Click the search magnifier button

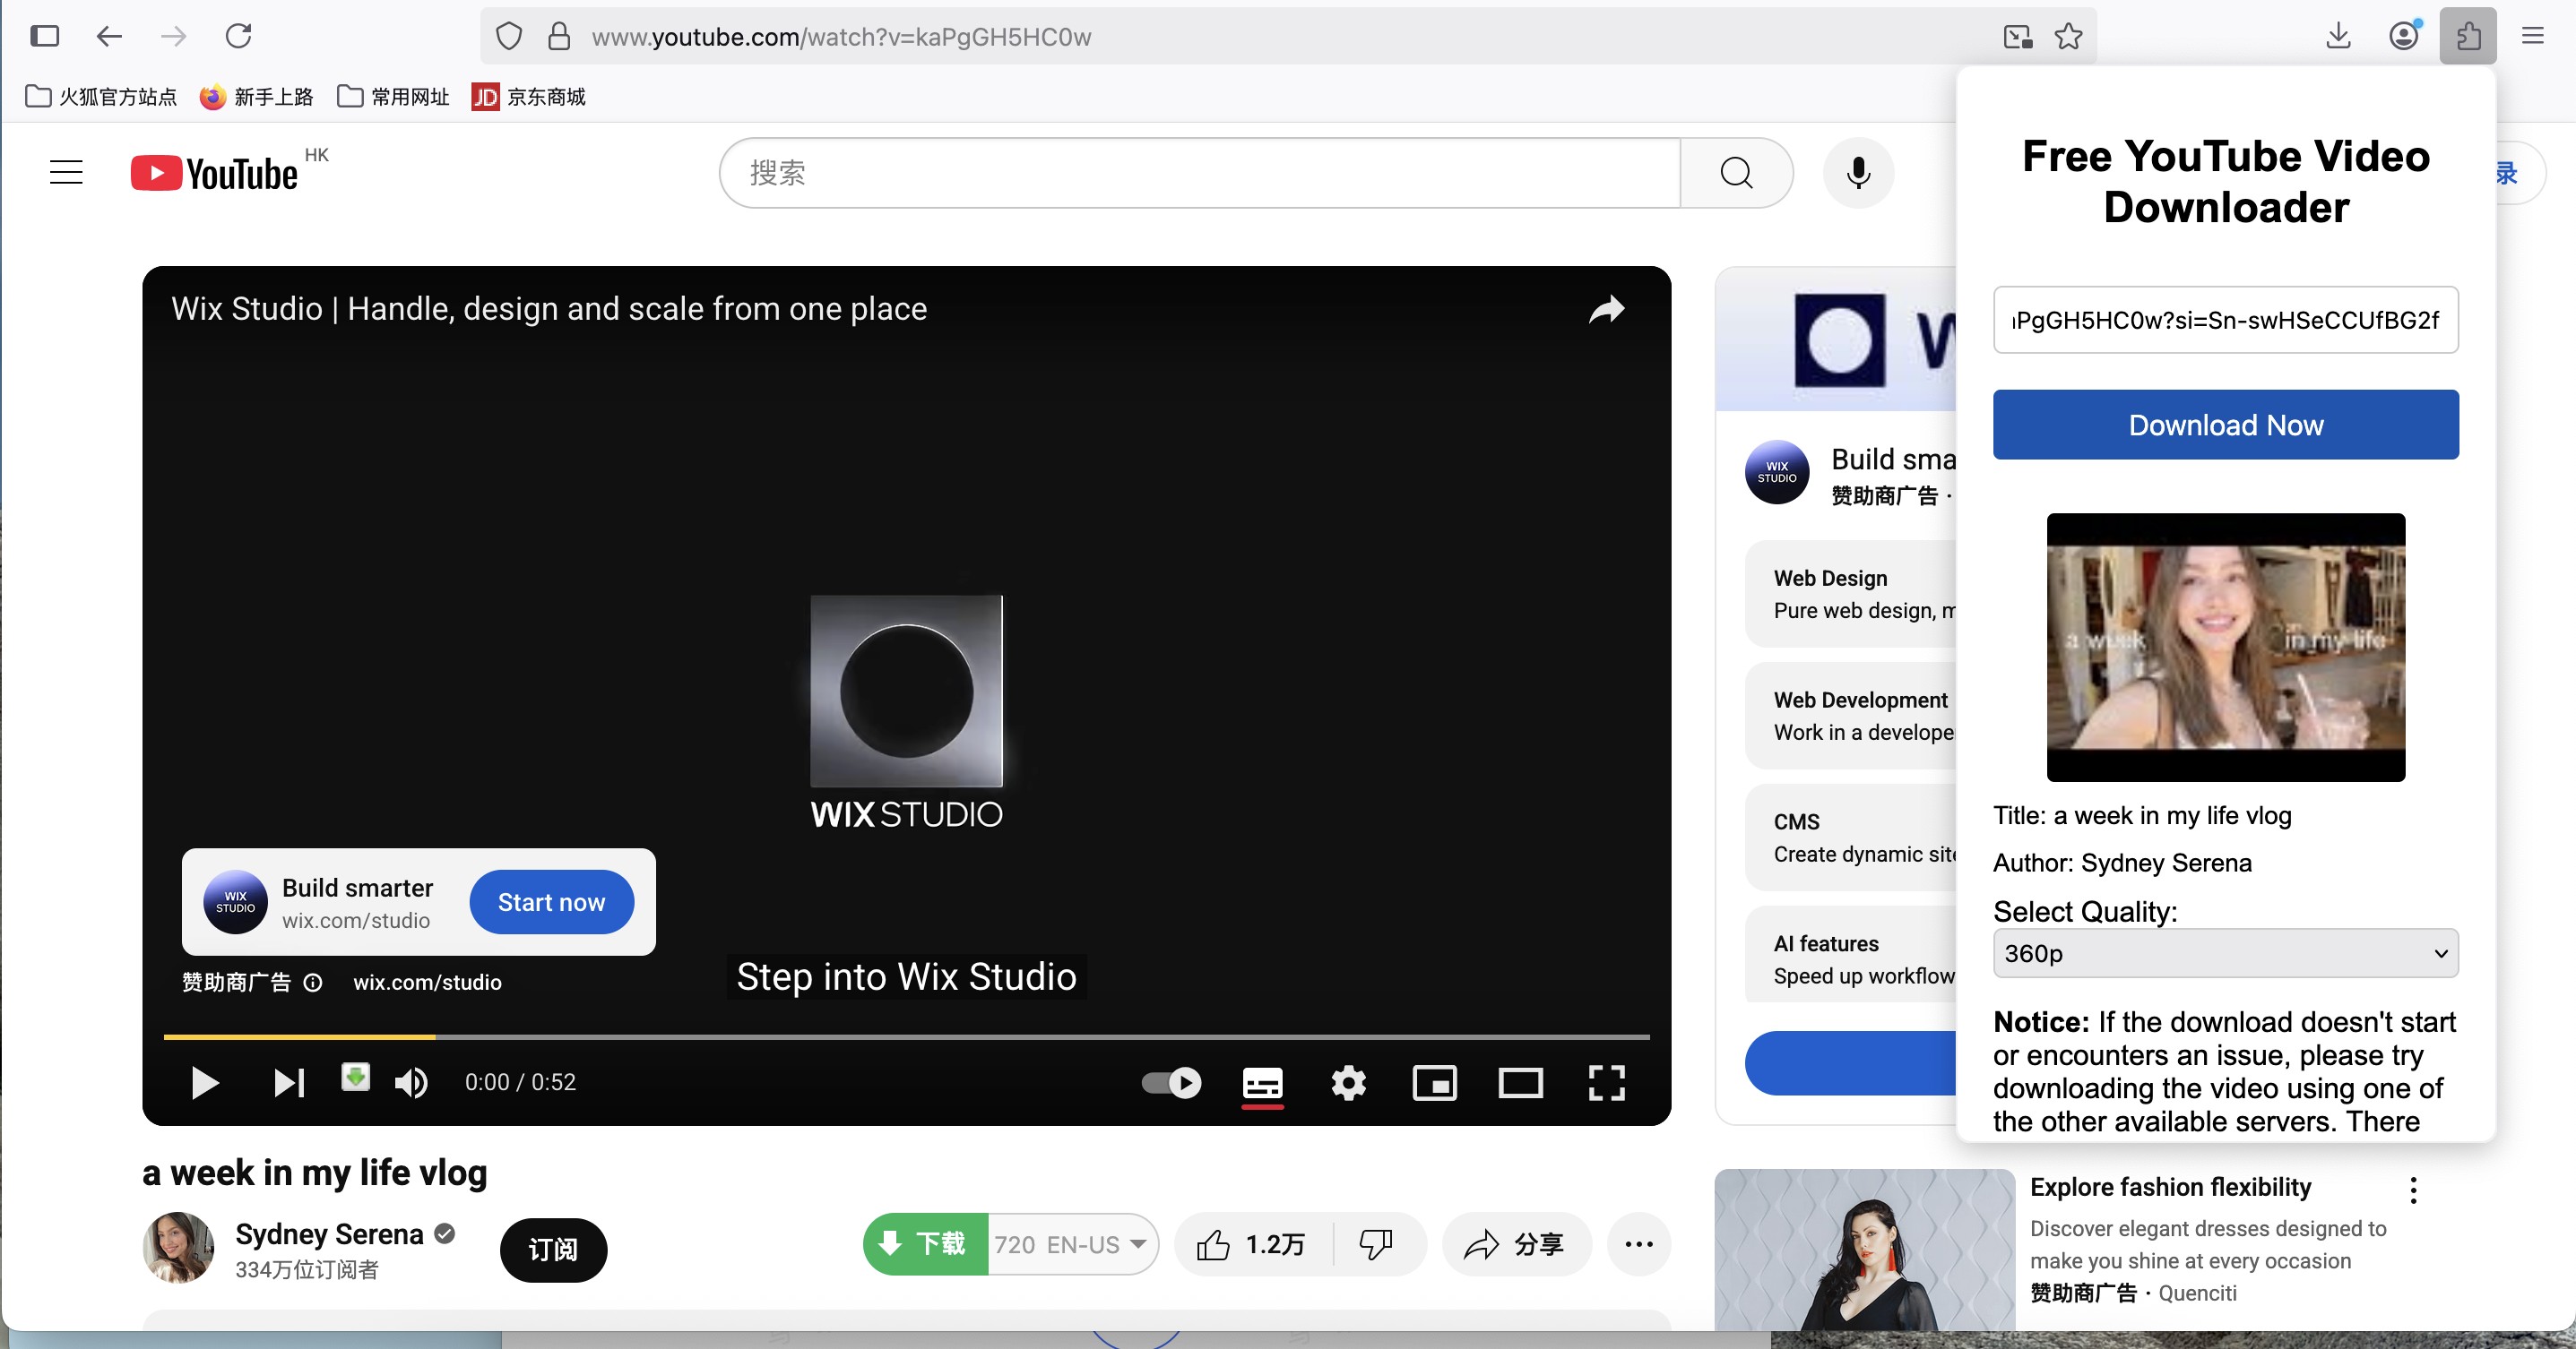click(1736, 173)
